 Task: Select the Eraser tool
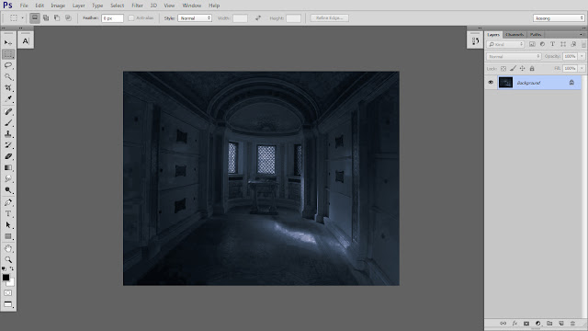pos(8,156)
